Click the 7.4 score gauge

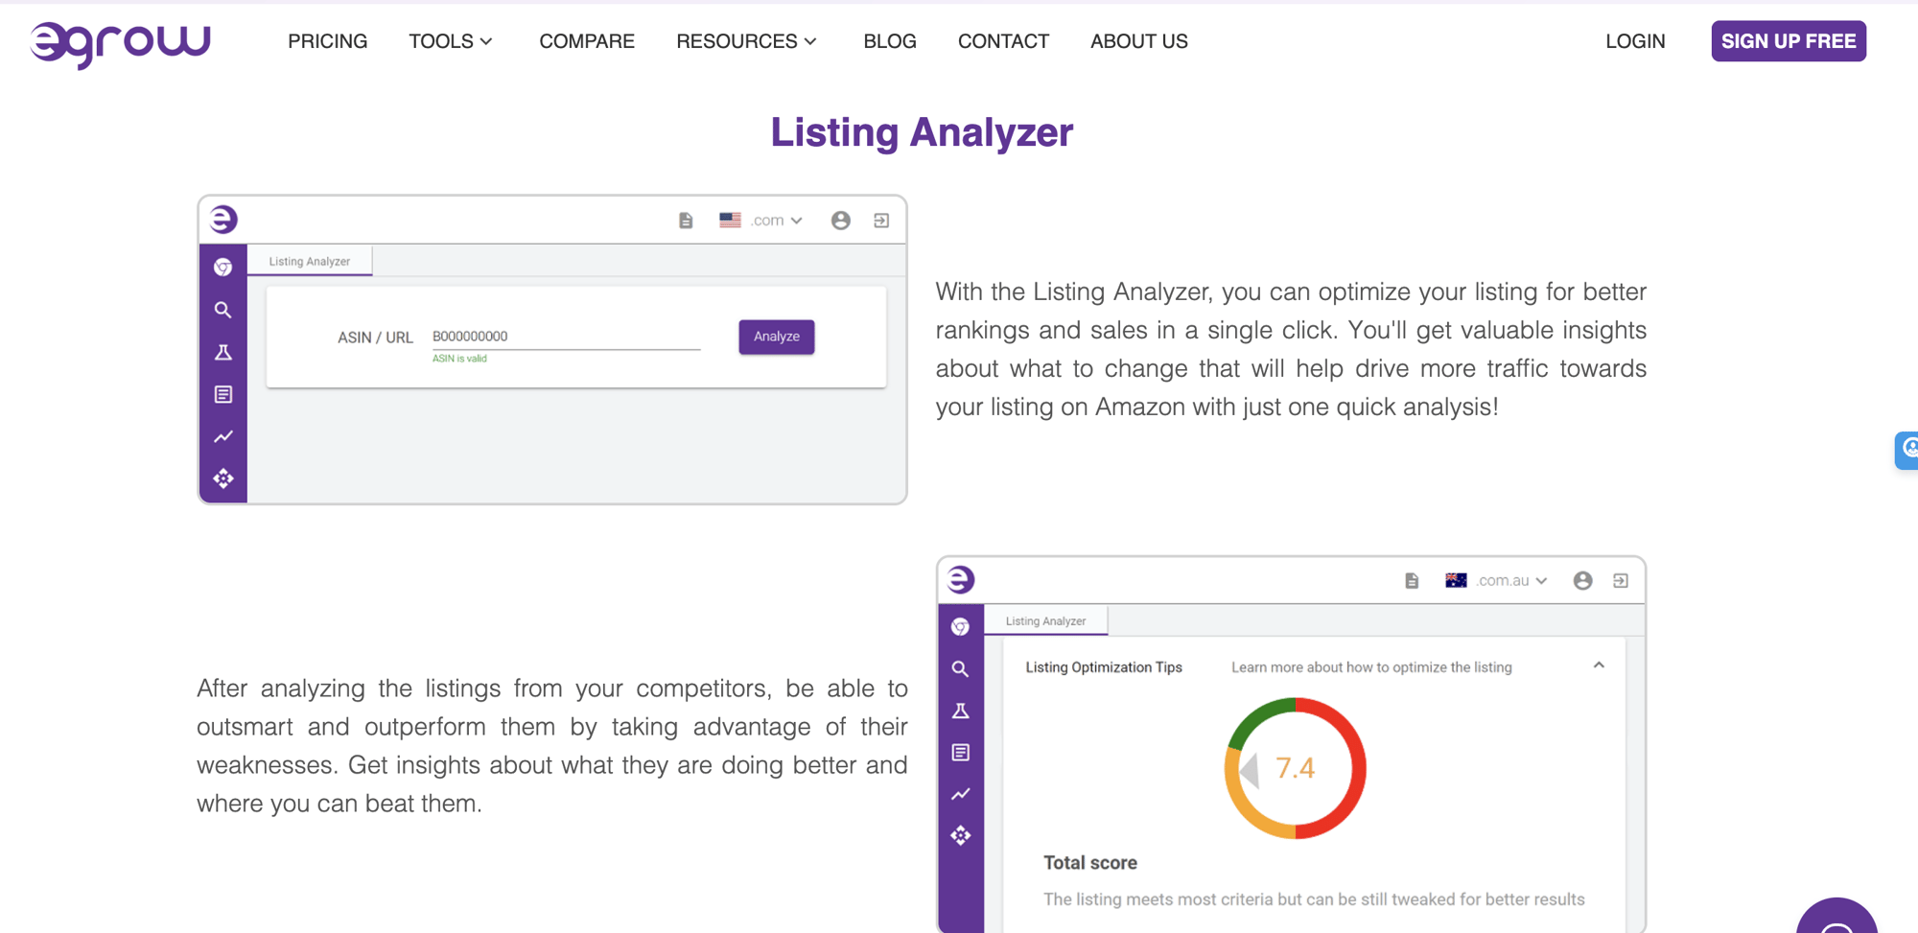1296,768
